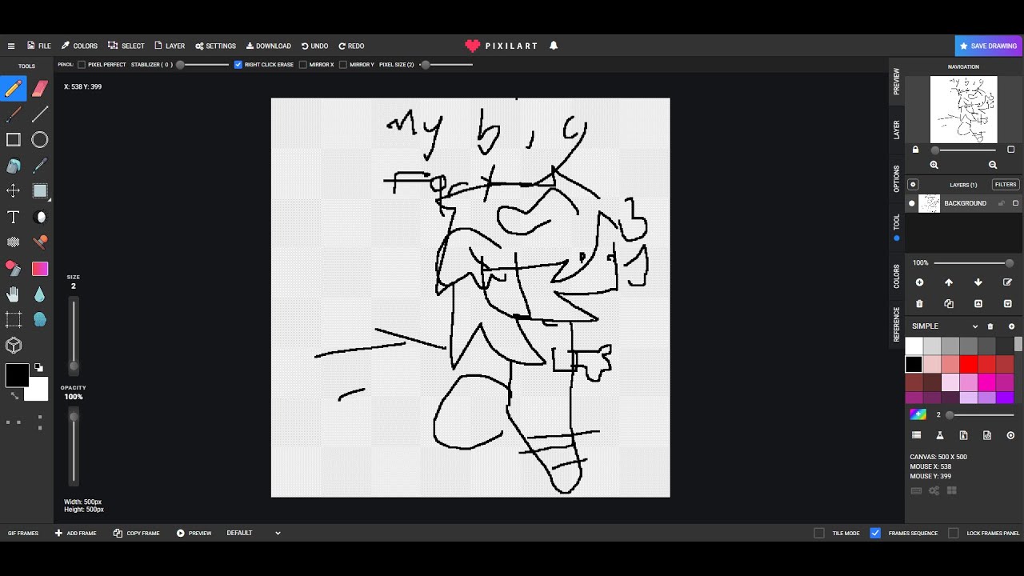The height and width of the screenshot is (576, 1024).
Task: Duplicate the current layer
Action: [949, 304]
